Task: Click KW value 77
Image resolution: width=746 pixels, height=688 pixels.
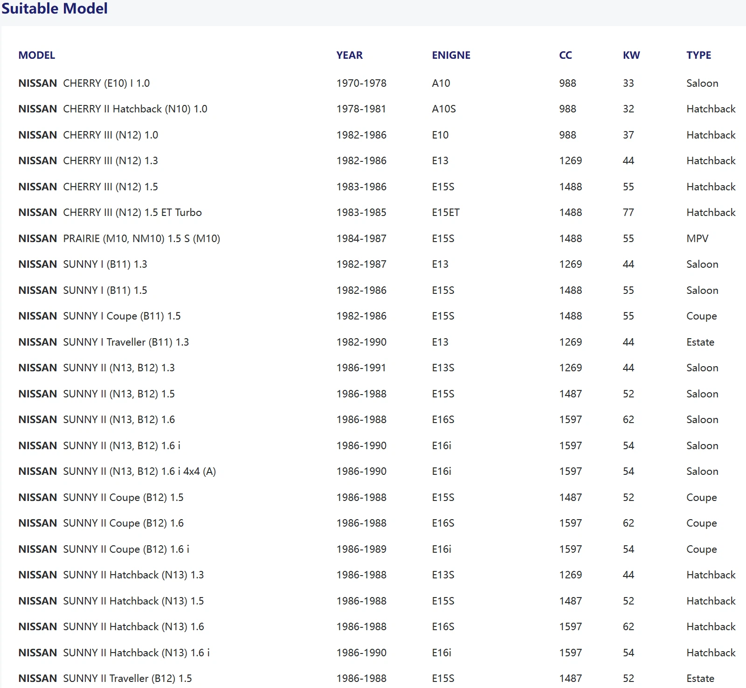Action: pyautogui.click(x=629, y=212)
